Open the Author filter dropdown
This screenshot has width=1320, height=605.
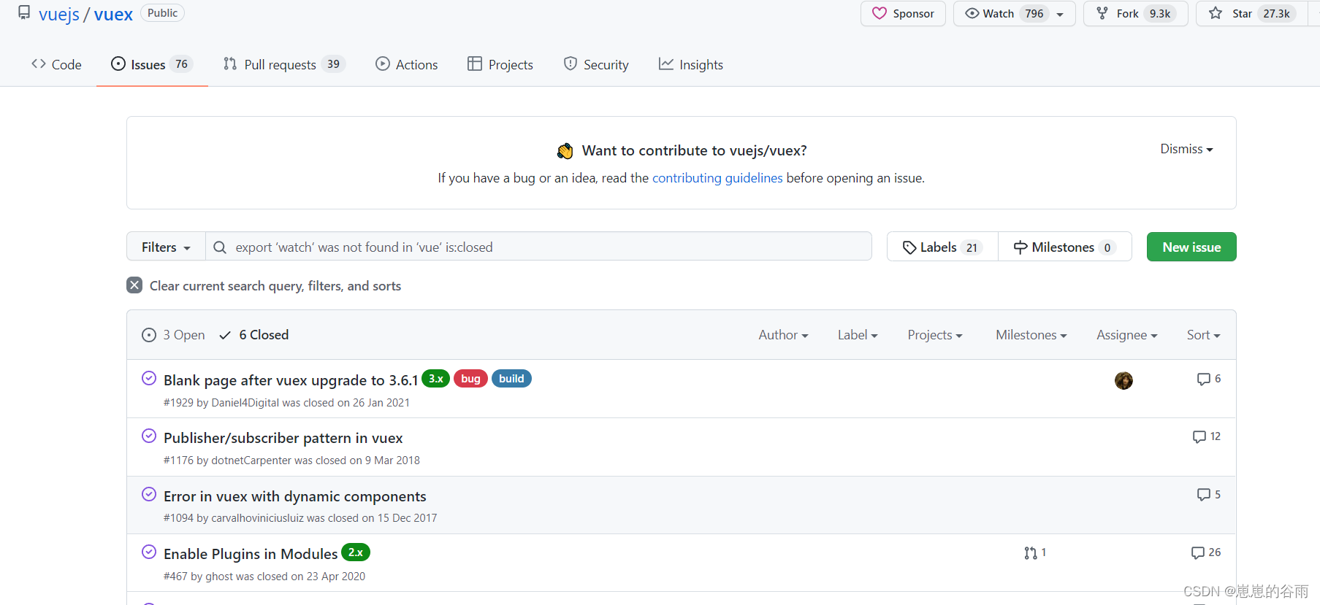tap(783, 335)
